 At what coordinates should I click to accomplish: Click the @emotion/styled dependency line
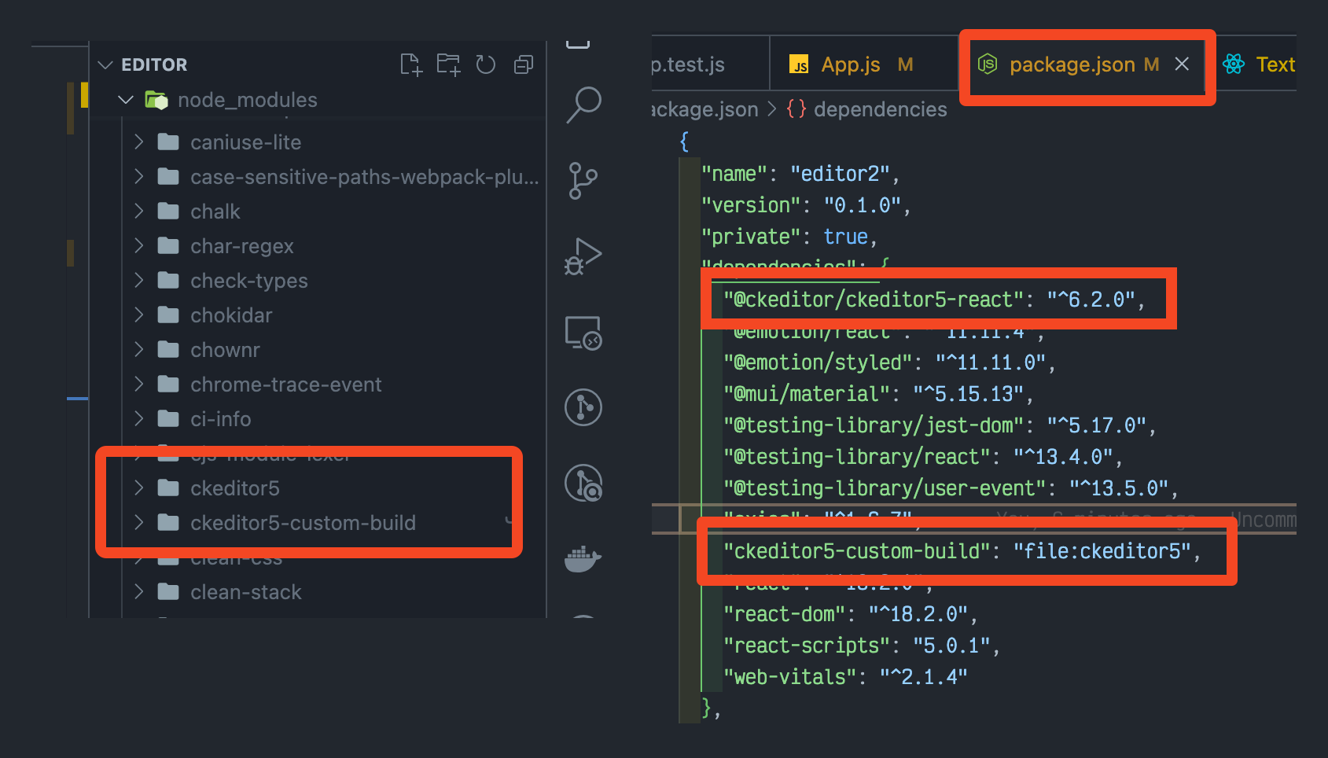coord(890,362)
